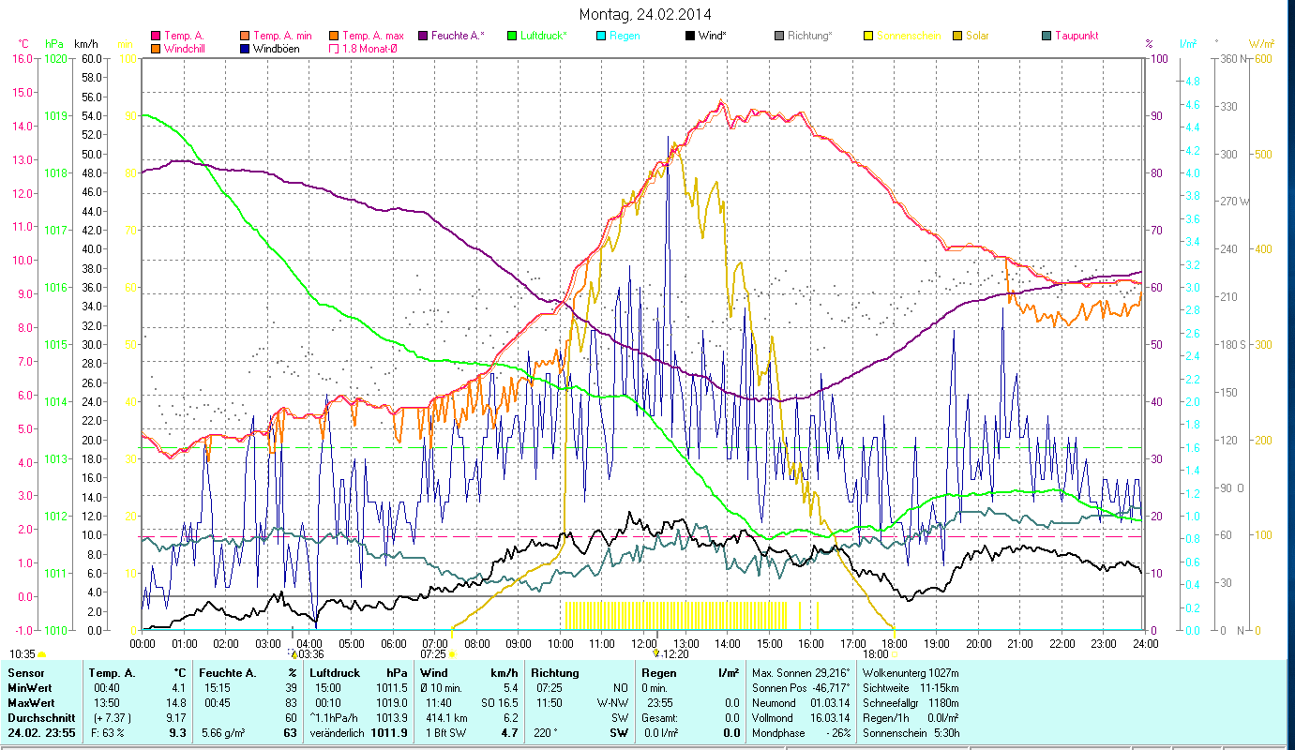Screen dimensions: 1295x750
Task: Click the Temp. A. max legend label
Action: [372, 37]
